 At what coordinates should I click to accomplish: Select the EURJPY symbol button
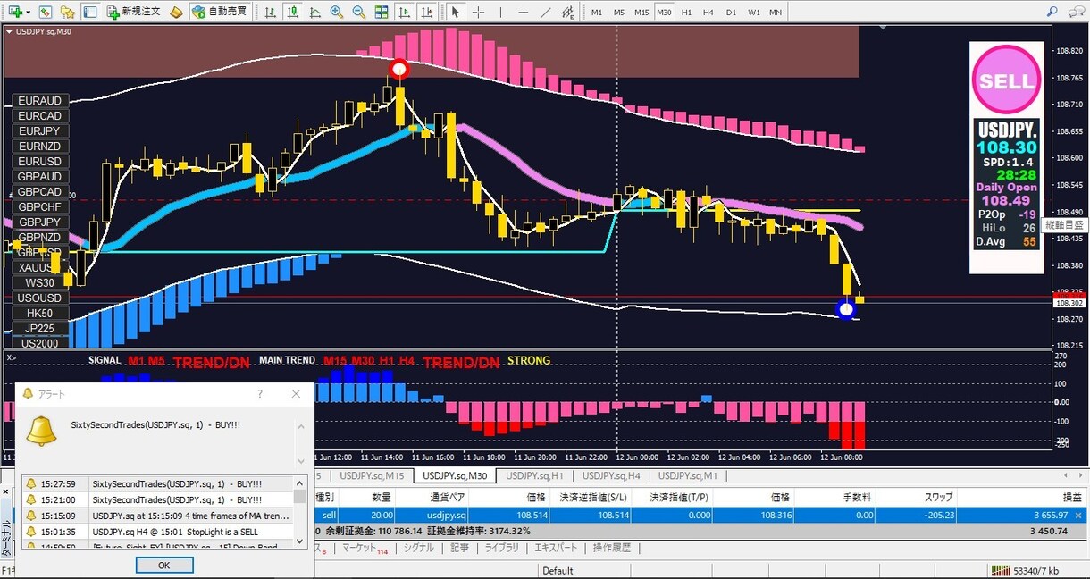40,131
